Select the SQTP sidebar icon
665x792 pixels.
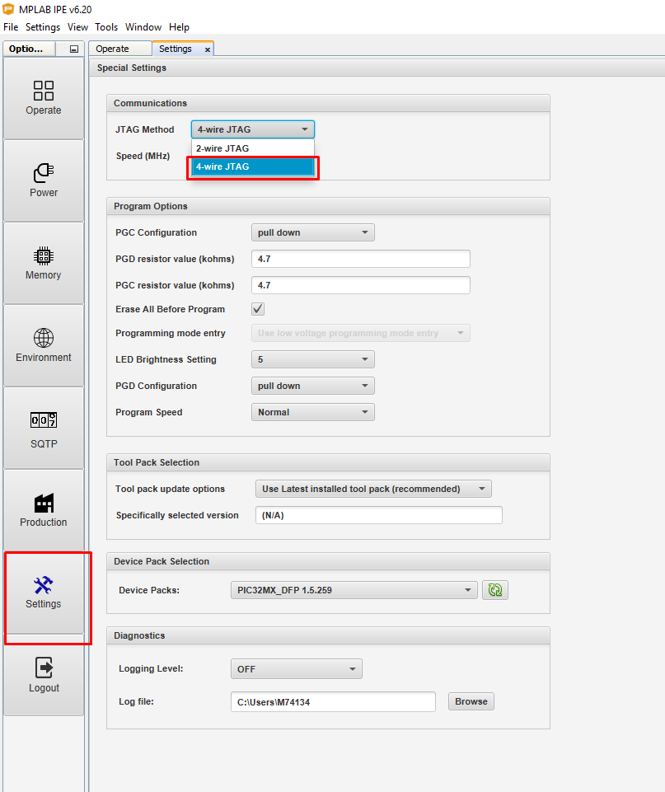coord(43,427)
